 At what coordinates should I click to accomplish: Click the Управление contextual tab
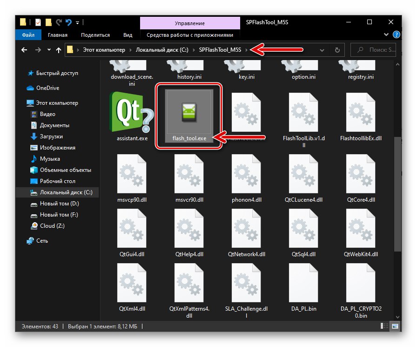pyautogui.click(x=190, y=23)
